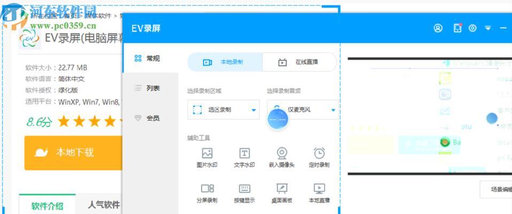The width and height of the screenshot is (512, 214).
Task: Switch to 在线直播 mode
Action: pyautogui.click(x=299, y=62)
